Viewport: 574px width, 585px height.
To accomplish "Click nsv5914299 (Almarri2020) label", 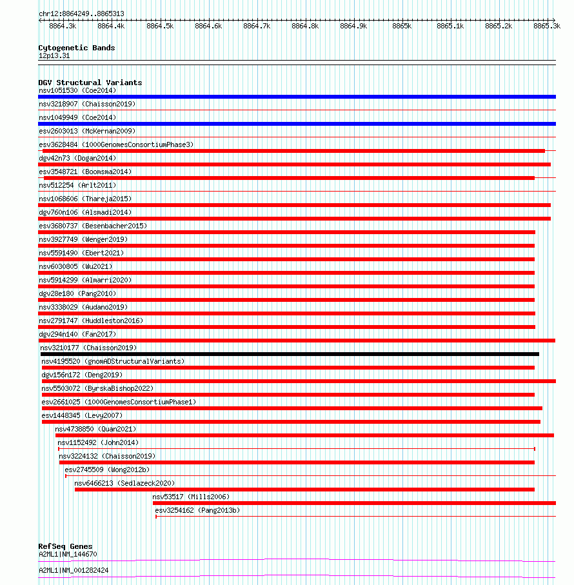I will pyautogui.click(x=85, y=280).
